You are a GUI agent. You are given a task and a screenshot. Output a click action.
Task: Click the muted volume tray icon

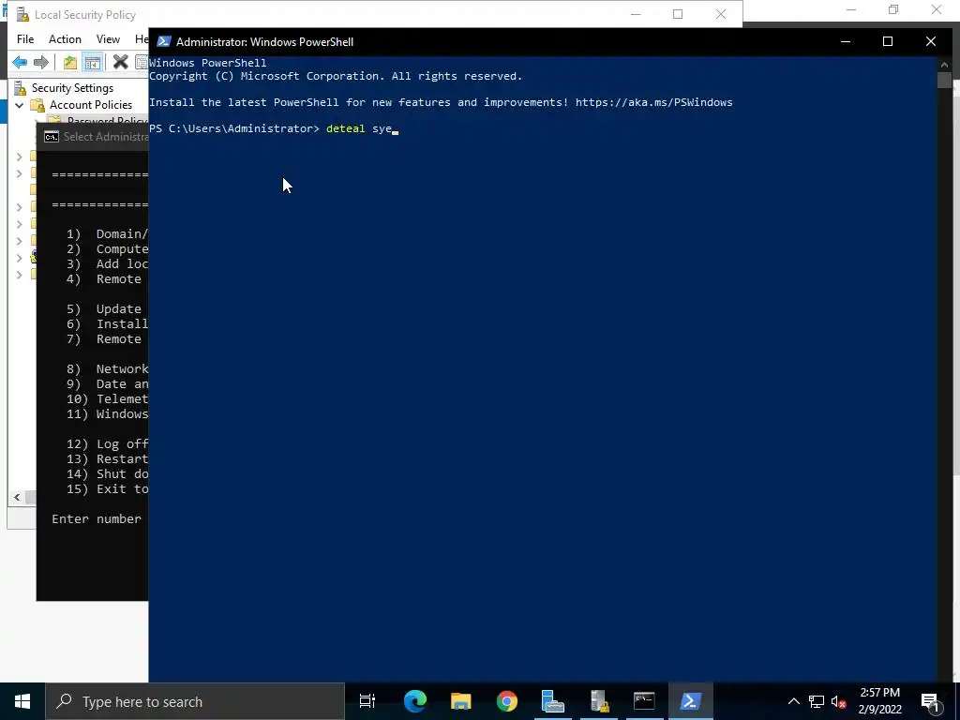click(x=839, y=701)
